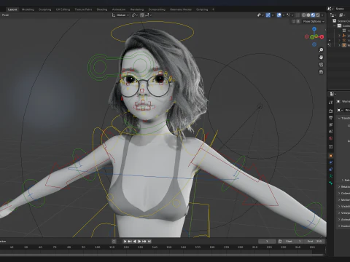Open the pivot point dropdown

(x=135, y=15)
